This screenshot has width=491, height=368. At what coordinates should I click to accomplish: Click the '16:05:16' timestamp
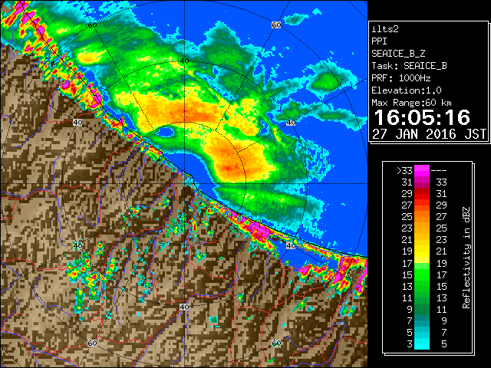click(x=422, y=117)
